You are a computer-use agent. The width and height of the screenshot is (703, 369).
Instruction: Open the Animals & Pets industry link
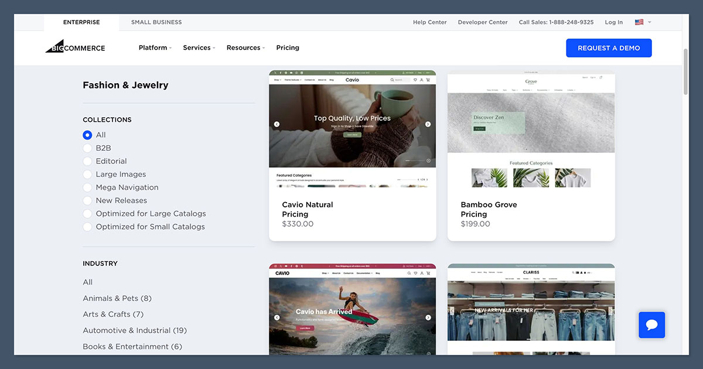pos(117,298)
